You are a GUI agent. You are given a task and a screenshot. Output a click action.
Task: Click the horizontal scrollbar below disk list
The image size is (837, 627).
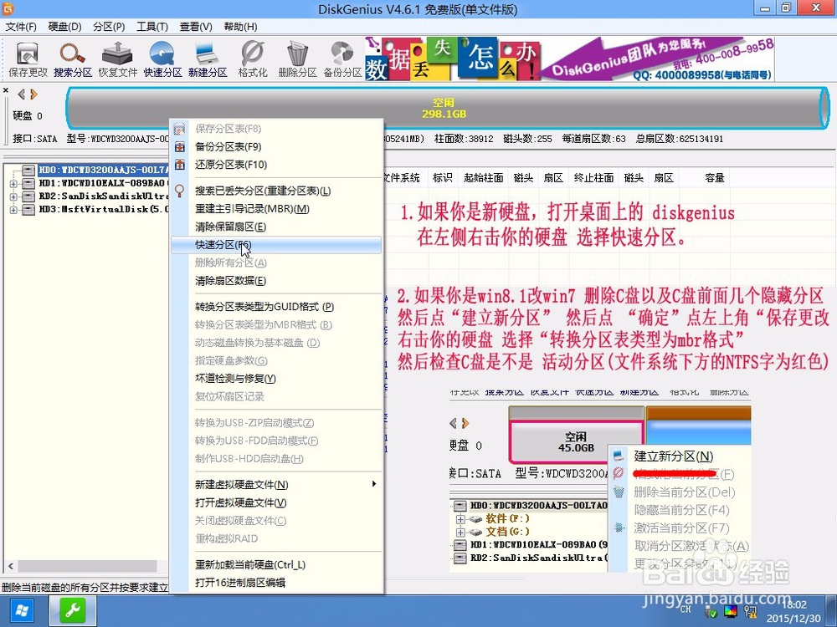tap(84, 566)
